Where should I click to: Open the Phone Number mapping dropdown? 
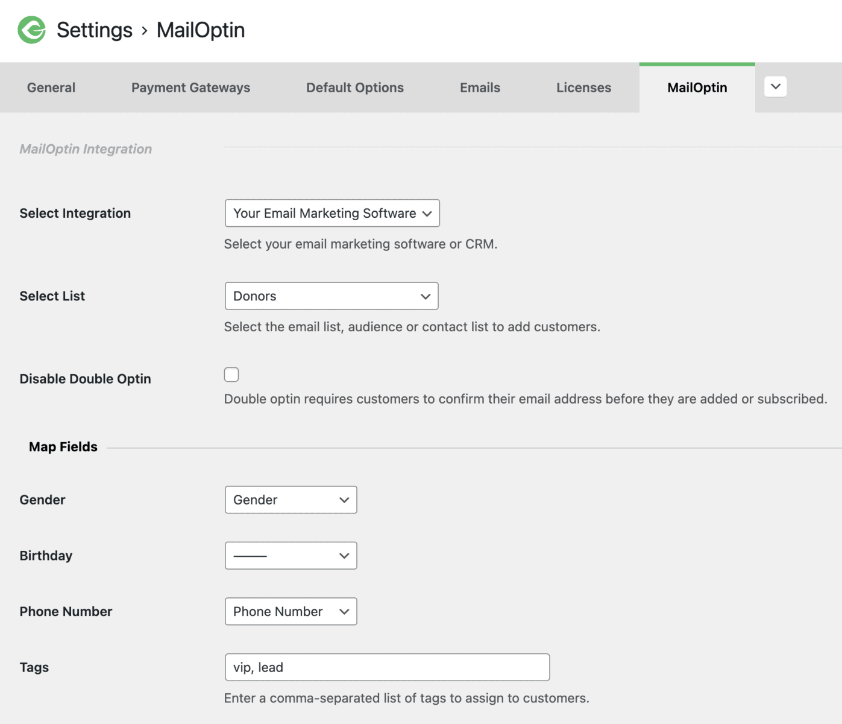pyautogui.click(x=291, y=611)
